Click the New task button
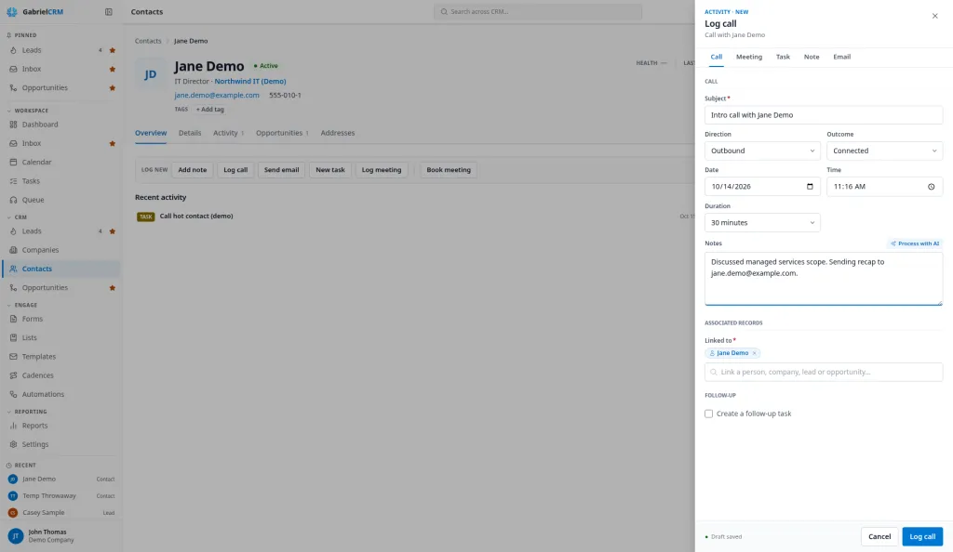The height and width of the screenshot is (552, 953). click(x=330, y=170)
